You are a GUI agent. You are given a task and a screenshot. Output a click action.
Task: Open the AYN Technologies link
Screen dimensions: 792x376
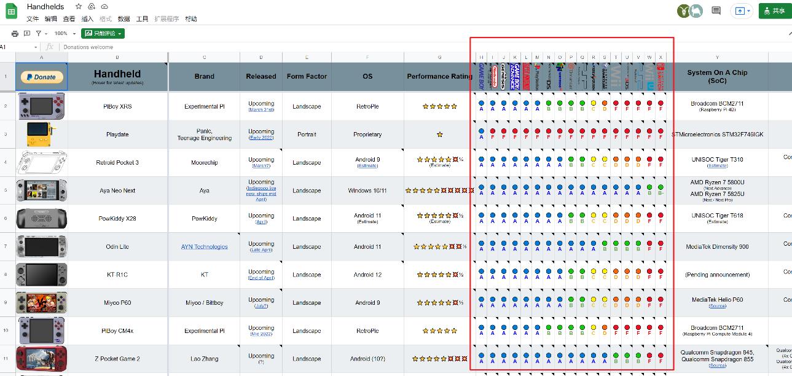(204, 246)
